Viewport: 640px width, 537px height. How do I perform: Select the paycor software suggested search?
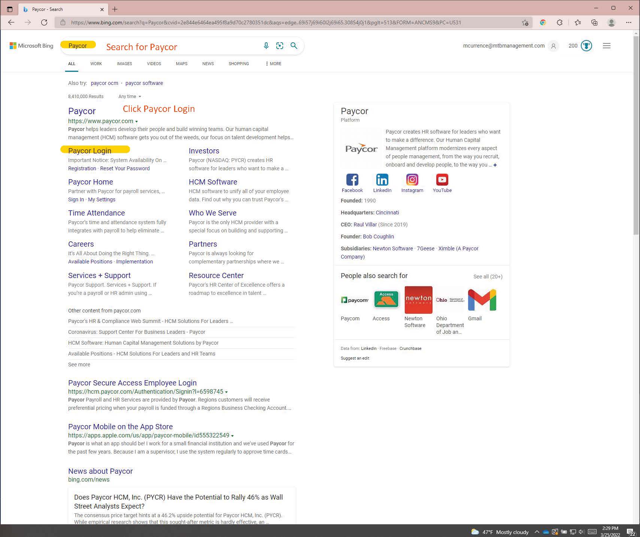144,83
